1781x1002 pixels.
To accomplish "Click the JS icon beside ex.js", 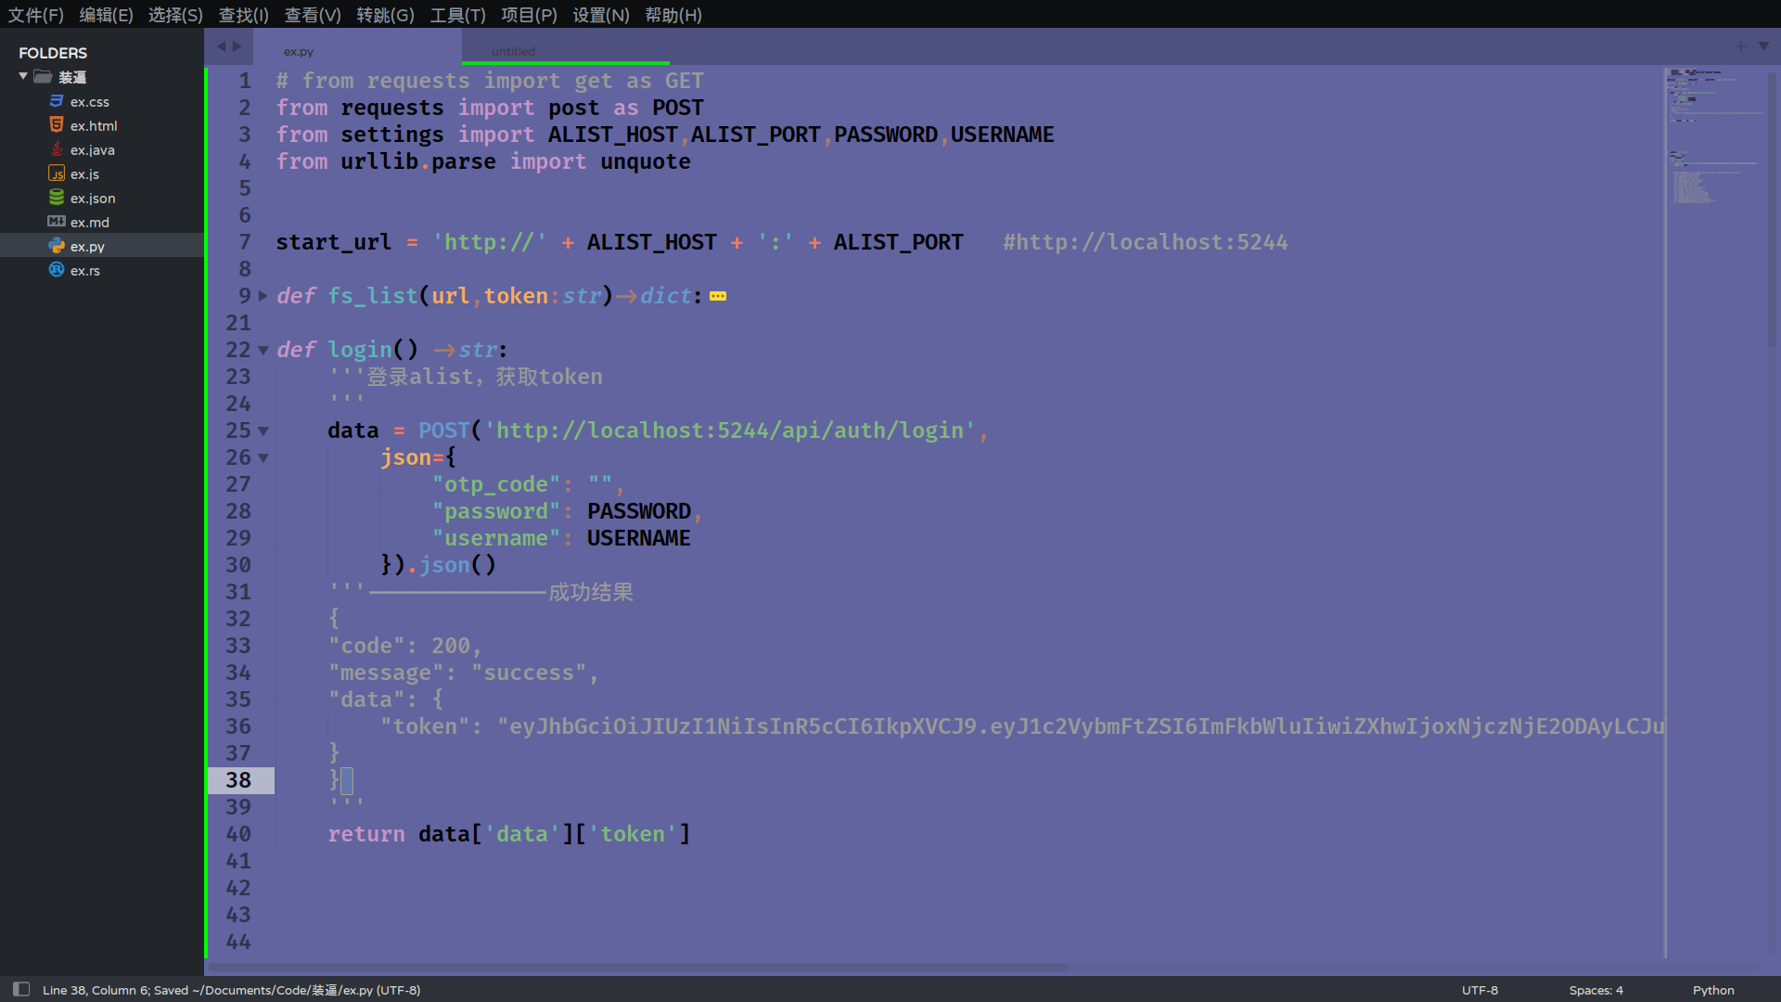I will click(x=57, y=173).
